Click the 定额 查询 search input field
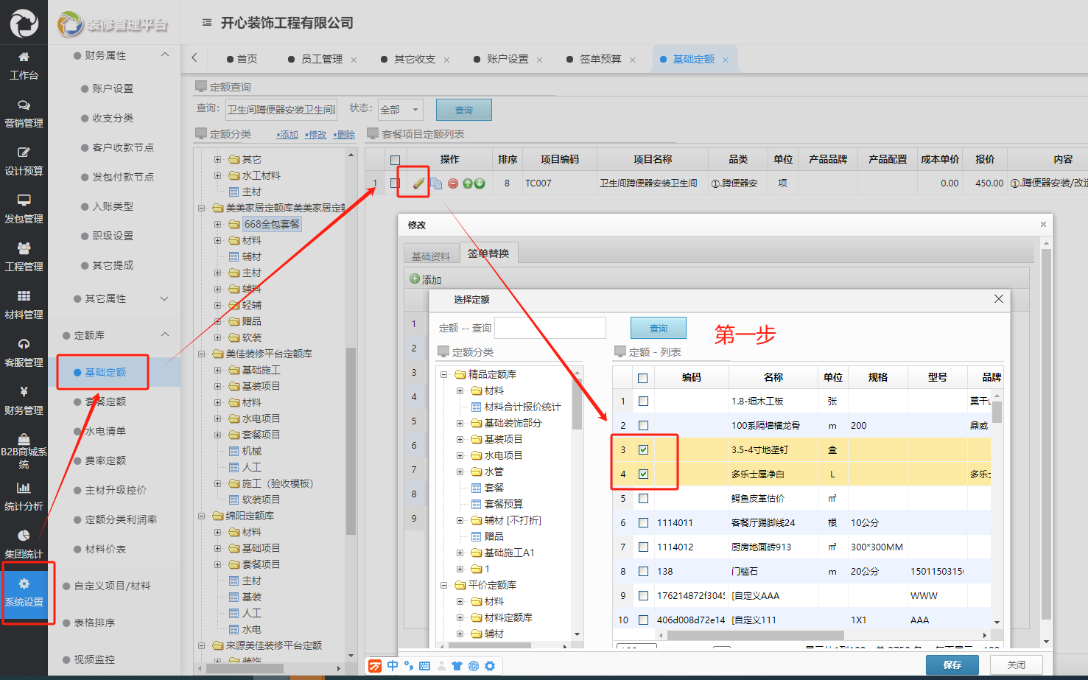The height and width of the screenshot is (680, 1088). (550, 327)
